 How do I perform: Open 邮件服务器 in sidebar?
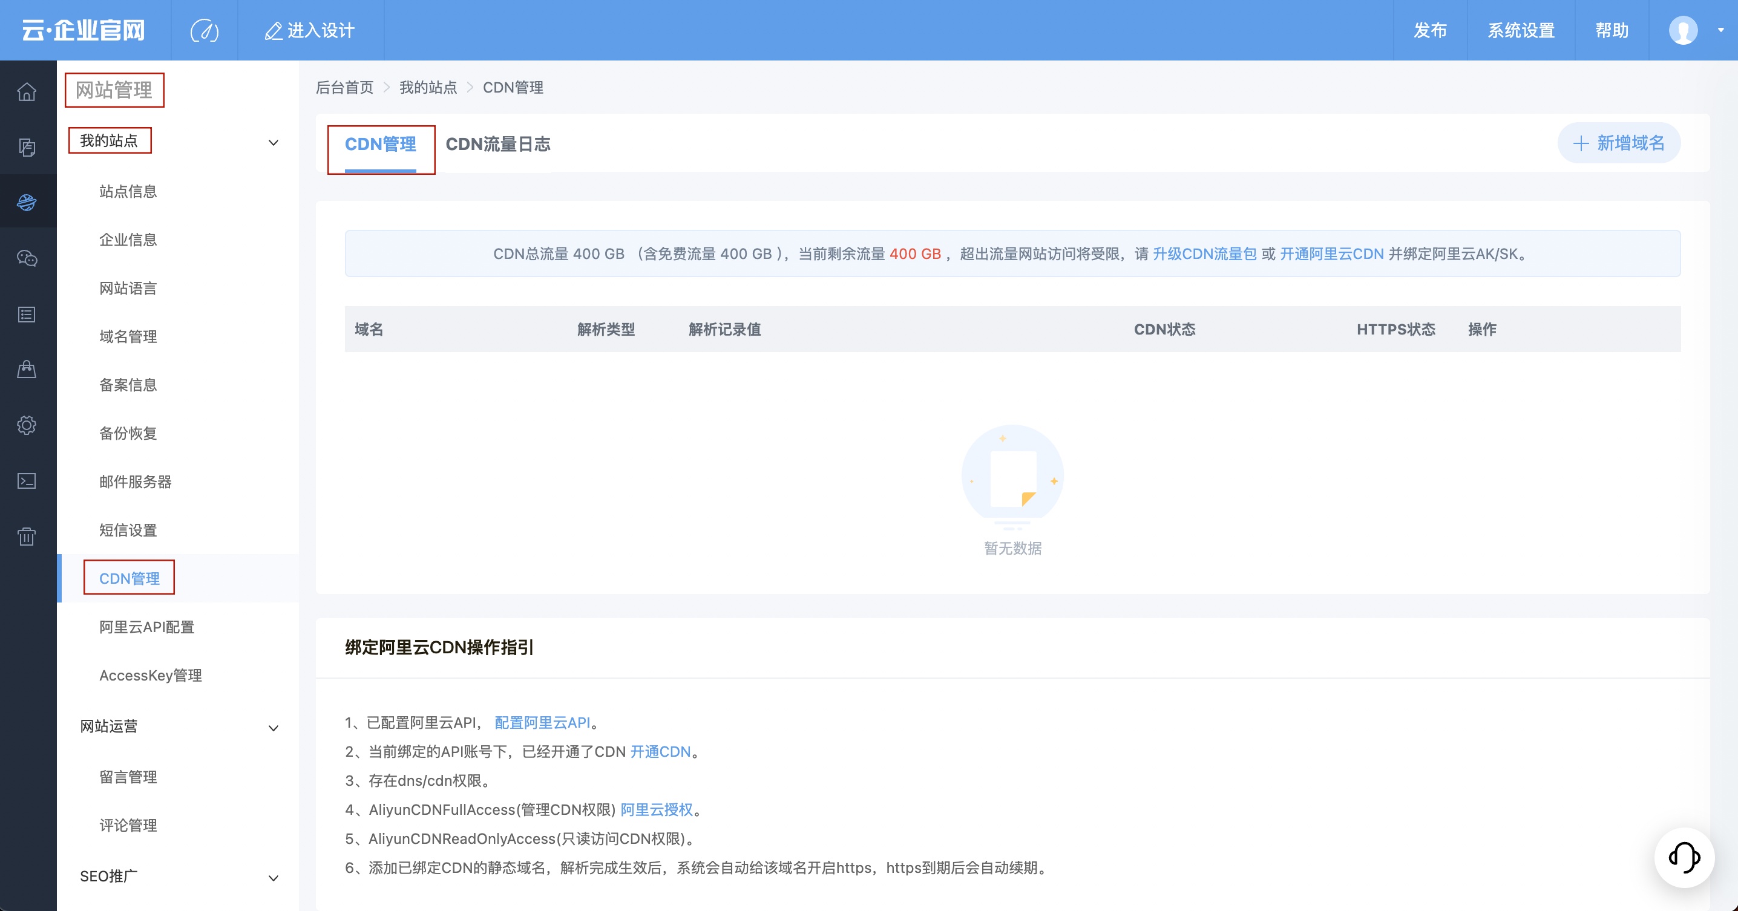tap(136, 482)
